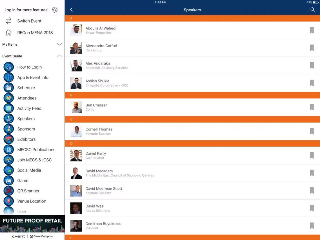Open Ben Chesser's photo
Image resolution: width=320 pixels, height=240 pixels.
(x=76, y=107)
